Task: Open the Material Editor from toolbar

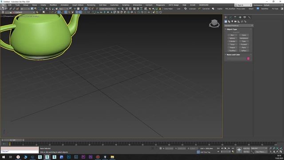Action: 146,9
